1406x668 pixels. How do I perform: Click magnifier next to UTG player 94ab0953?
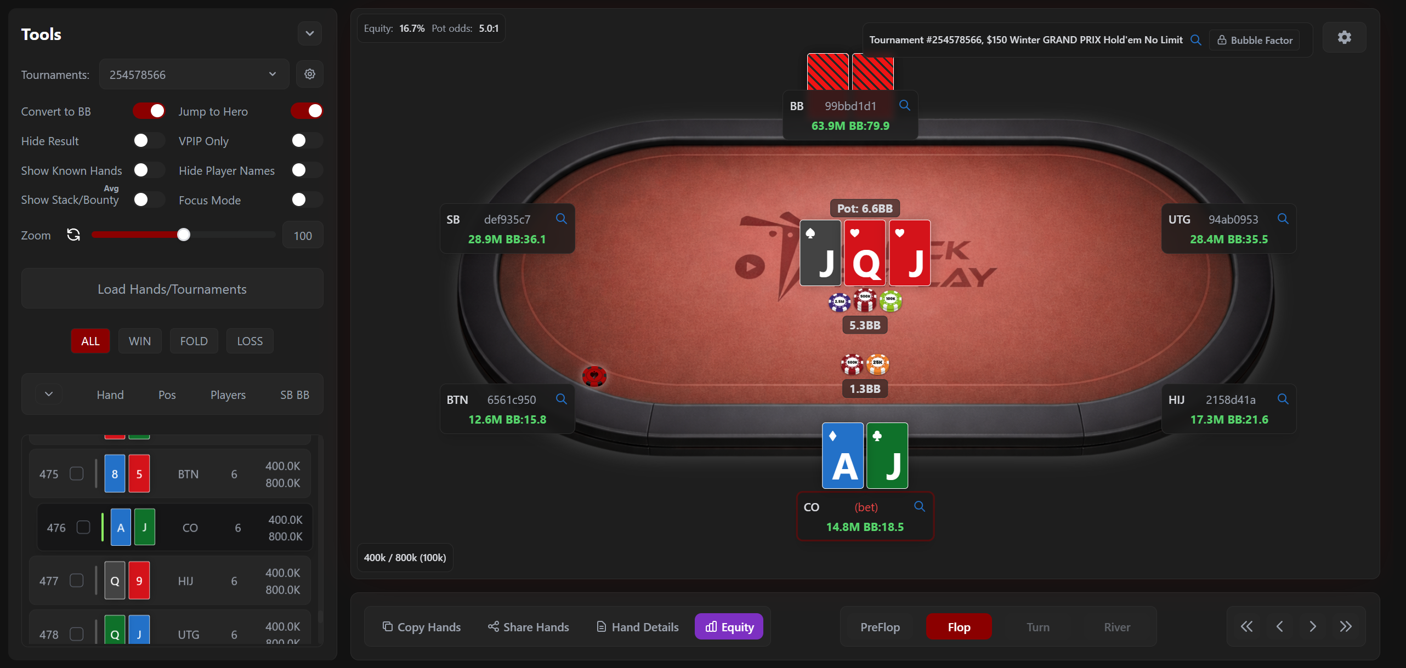[x=1283, y=219]
